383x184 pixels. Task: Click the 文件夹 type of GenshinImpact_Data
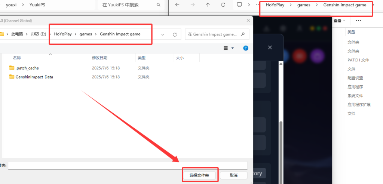[x=143, y=77]
